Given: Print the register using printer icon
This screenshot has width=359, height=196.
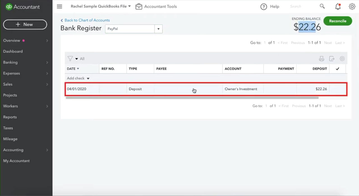Looking at the screenshot, I should [321, 59].
